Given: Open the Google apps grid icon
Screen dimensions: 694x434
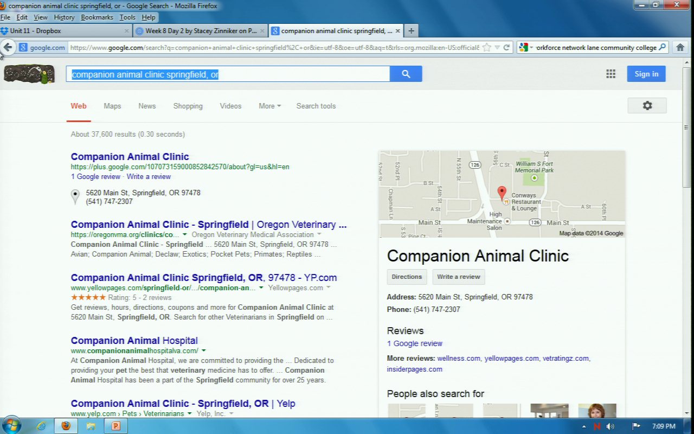Looking at the screenshot, I should 611,74.
